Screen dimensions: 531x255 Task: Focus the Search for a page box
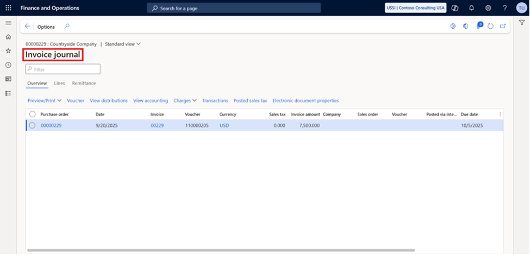click(234, 8)
